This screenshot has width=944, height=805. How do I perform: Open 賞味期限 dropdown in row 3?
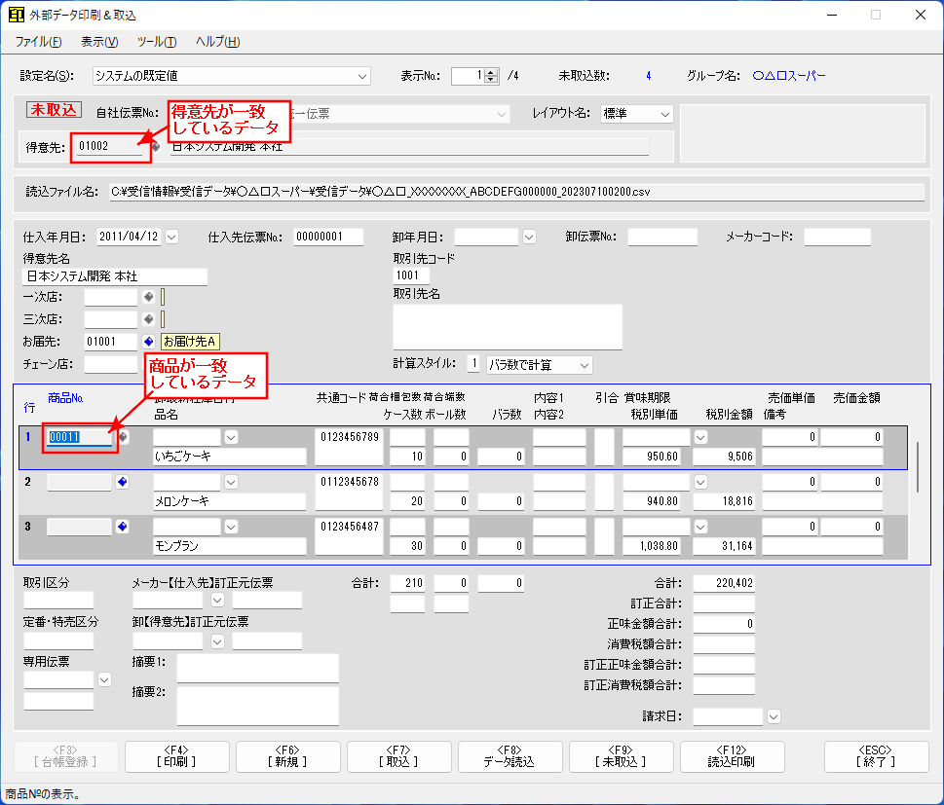pyautogui.click(x=700, y=527)
